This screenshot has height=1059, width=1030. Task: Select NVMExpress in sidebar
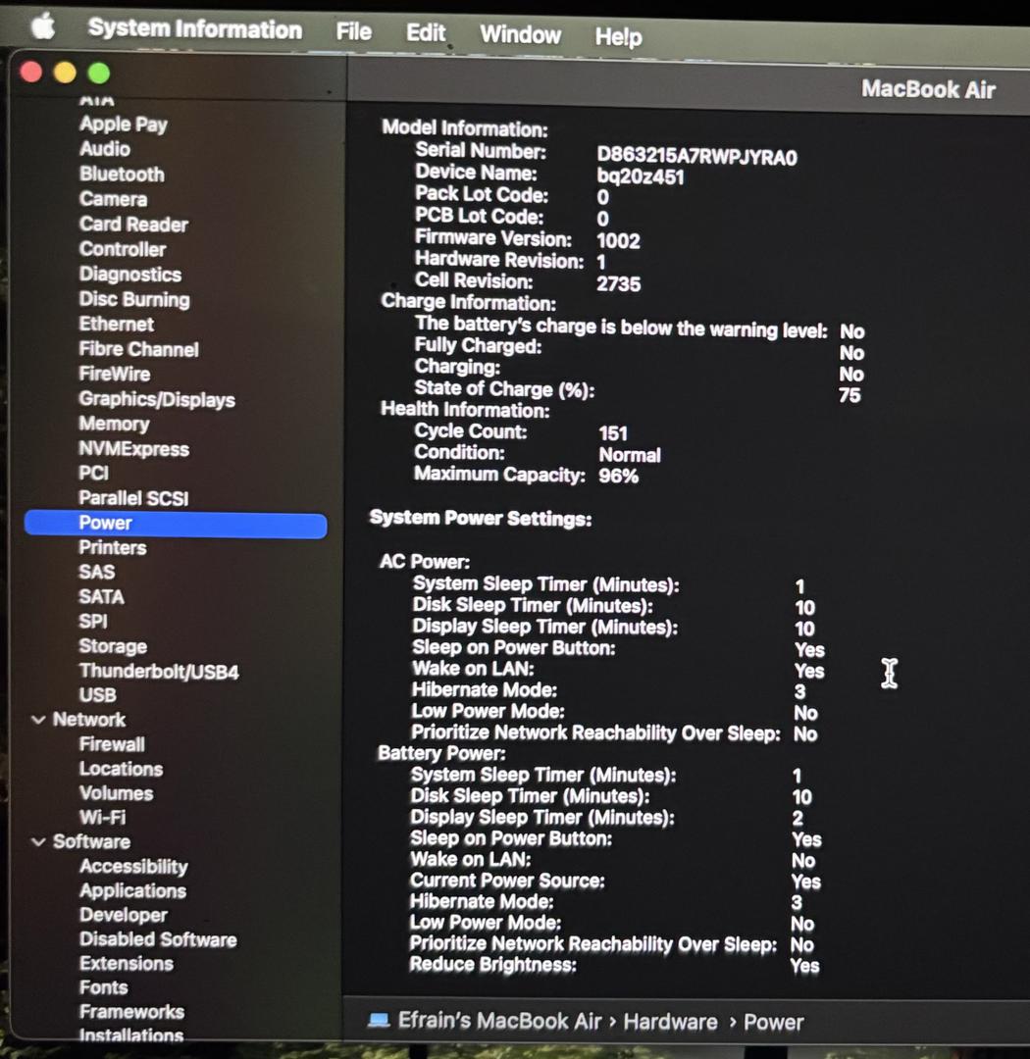click(x=133, y=449)
